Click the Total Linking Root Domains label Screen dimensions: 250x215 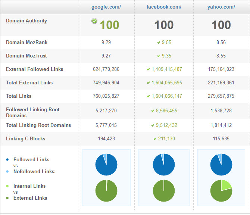click(38, 125)
